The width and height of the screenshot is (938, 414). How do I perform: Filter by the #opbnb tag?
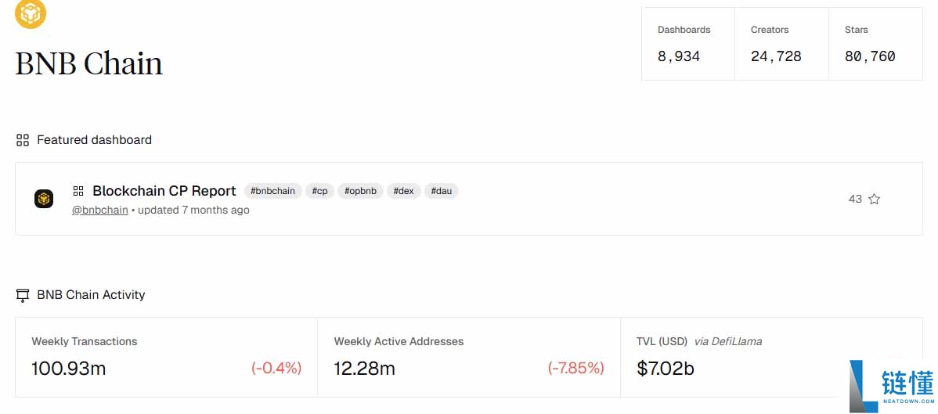360,191
